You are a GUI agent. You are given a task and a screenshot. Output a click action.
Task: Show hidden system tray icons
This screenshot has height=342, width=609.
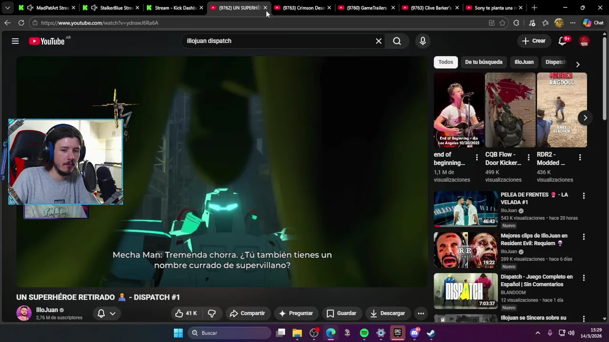click(538, 333)
